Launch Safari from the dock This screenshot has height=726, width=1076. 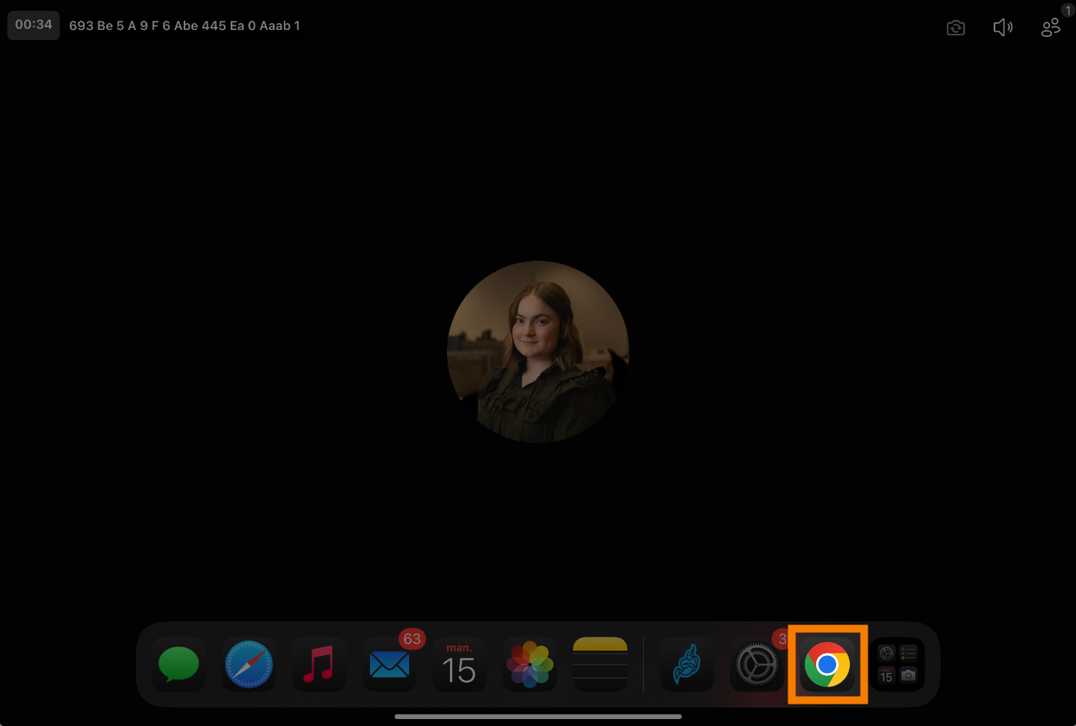pyautogui.click(x=248, y=664)
